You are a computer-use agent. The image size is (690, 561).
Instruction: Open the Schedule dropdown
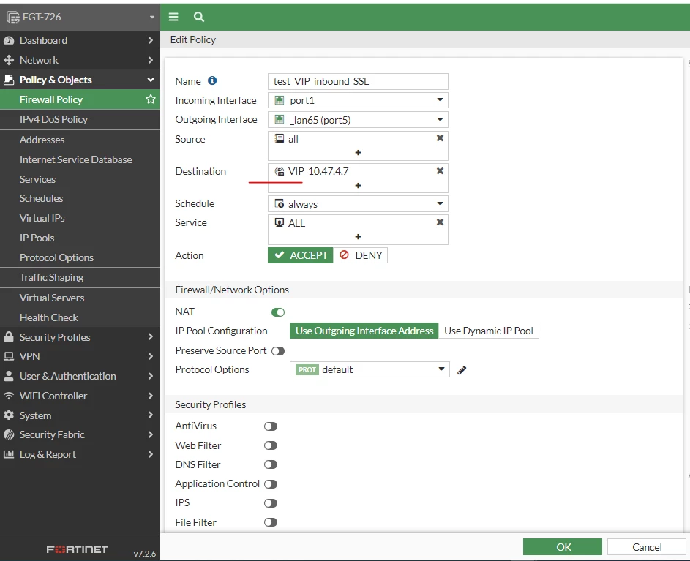[358, 204]
